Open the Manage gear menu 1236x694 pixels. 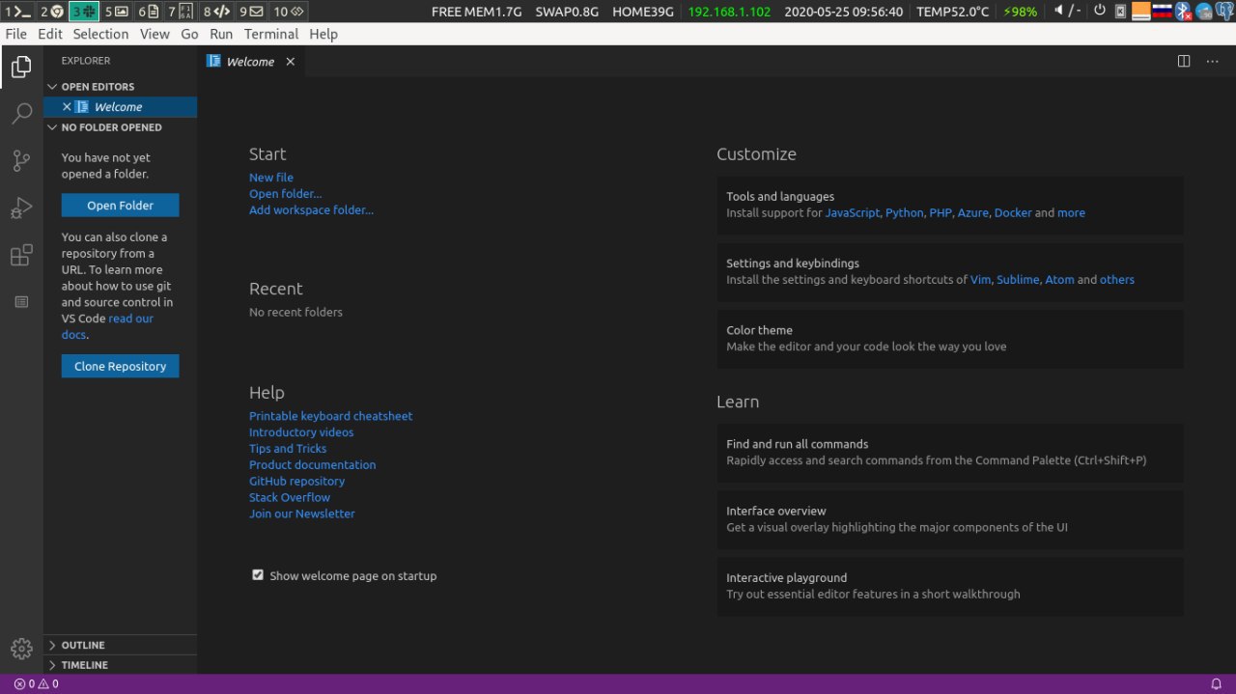pyautogui.click(x=21, y=649)
